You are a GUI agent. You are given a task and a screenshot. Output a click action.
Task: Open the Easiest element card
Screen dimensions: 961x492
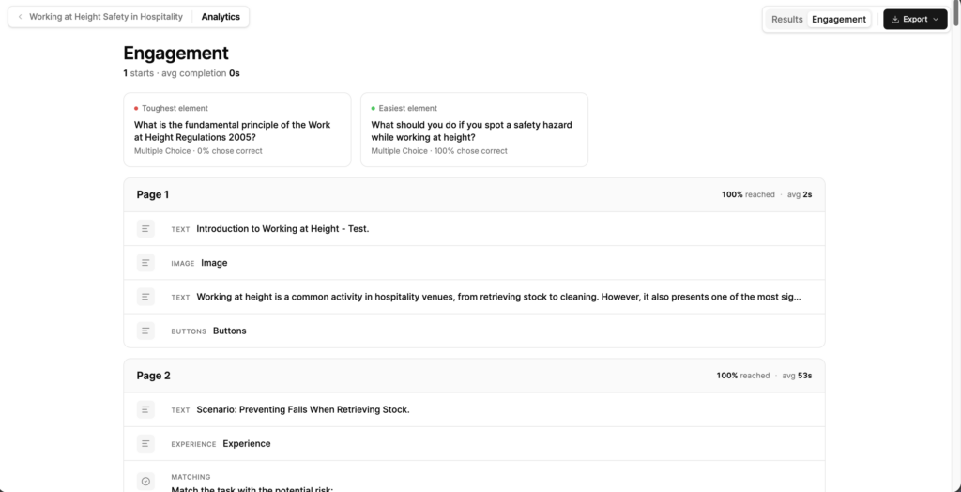click(x=474, y=130)
